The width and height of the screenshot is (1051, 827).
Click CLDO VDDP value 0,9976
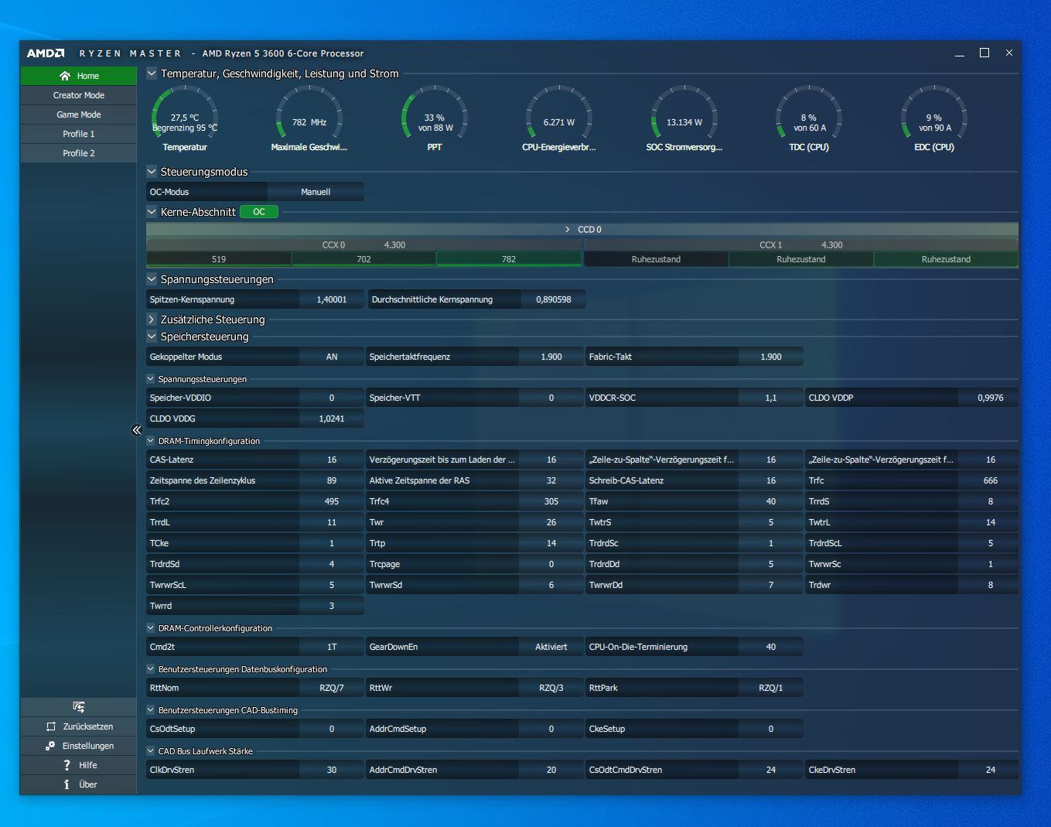click(990, 398)
